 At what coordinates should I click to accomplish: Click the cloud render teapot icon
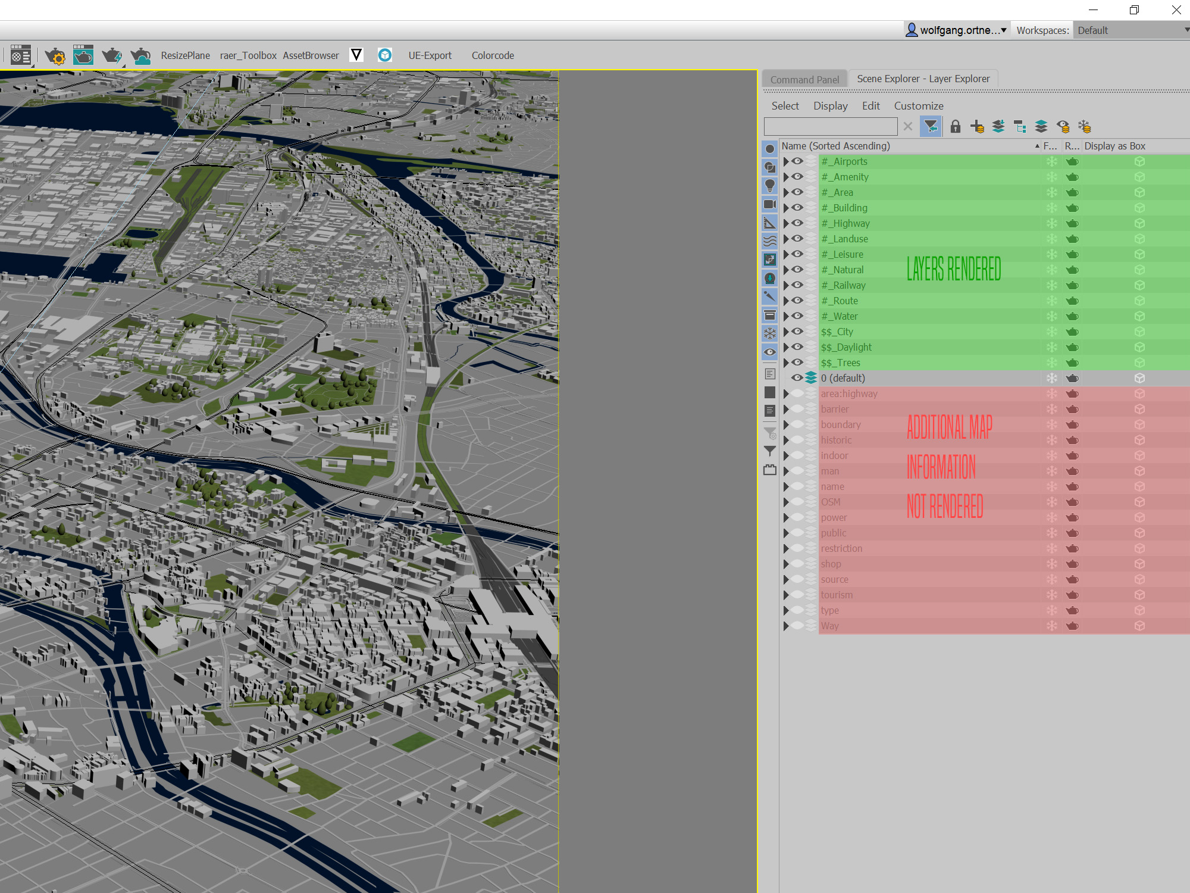coord(140,55)
